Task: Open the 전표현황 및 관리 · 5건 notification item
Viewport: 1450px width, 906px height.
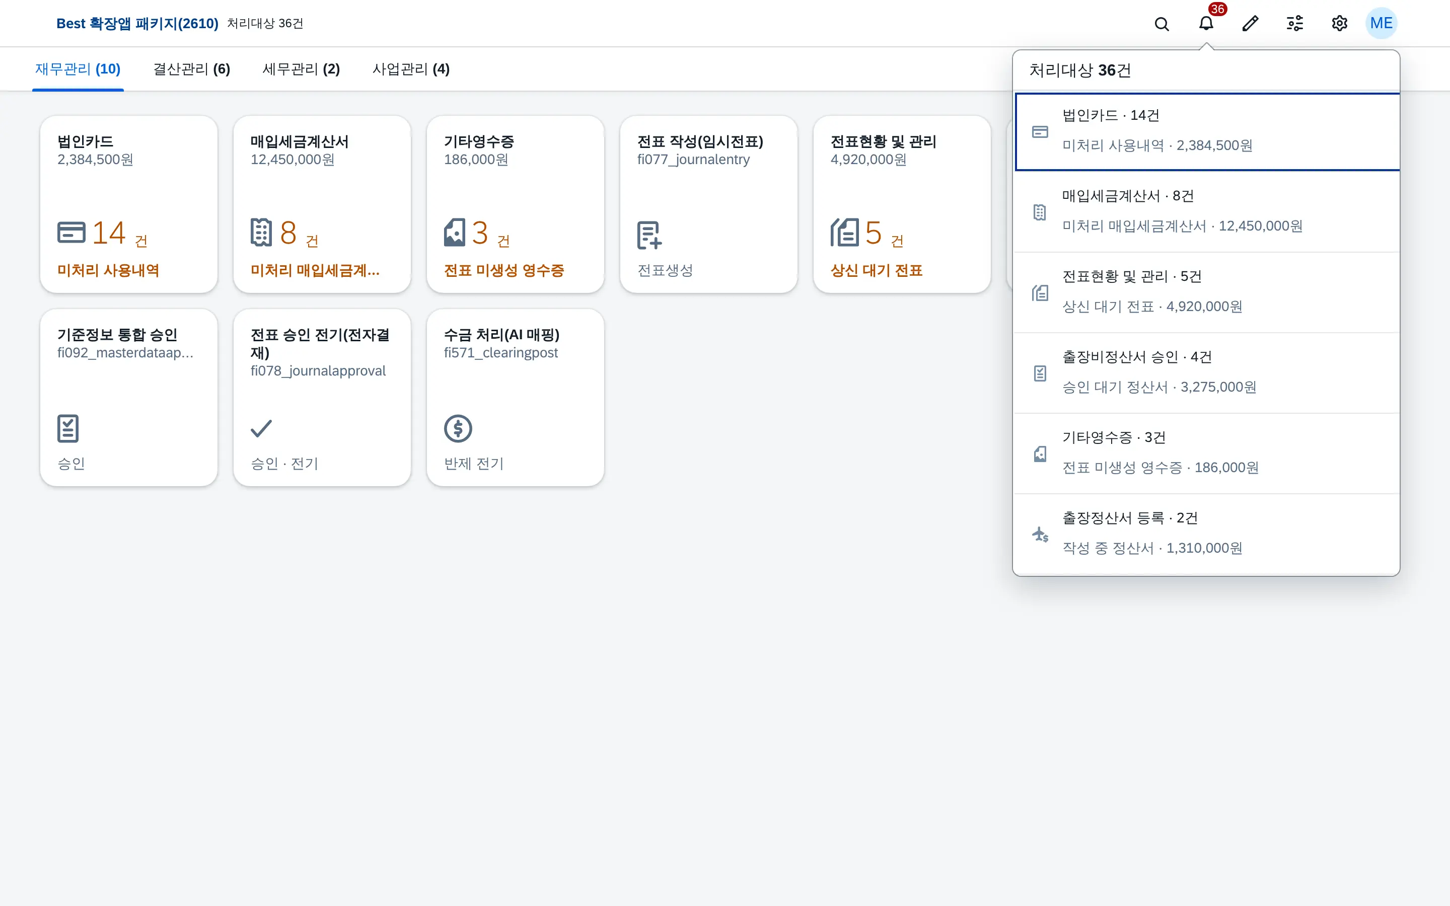Action: tap(1207, 292)
